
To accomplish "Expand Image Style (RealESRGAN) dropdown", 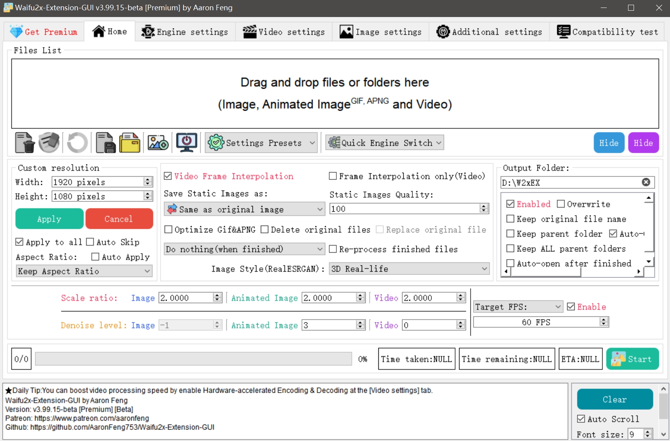I will point(409,268).
